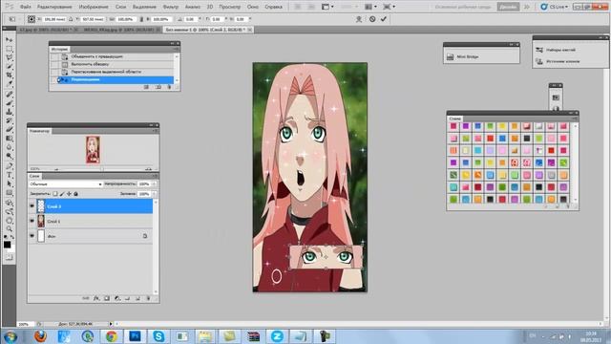The image size is (611, 344).
Task: Open the CS Live dropdown
Action: tap(554, 7)
